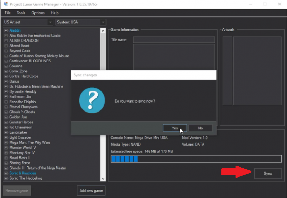Click the free space progress bar
Viewport: 287px width, 198px height.
[196, 159]
